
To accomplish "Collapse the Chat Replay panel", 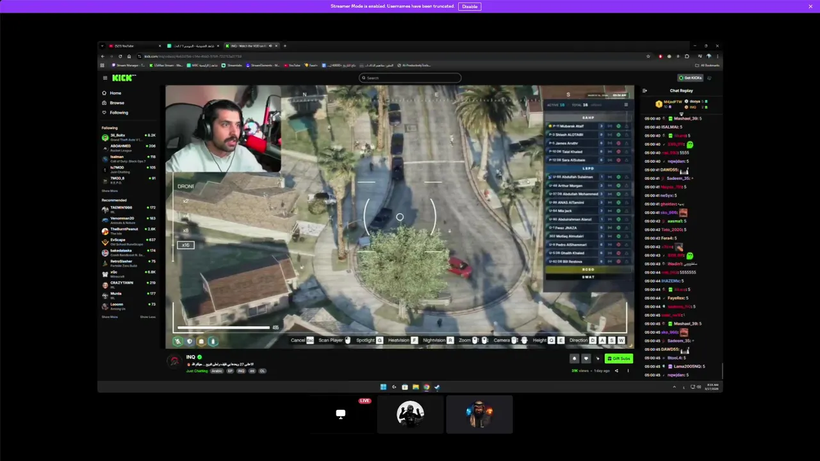I will (644, 91).
